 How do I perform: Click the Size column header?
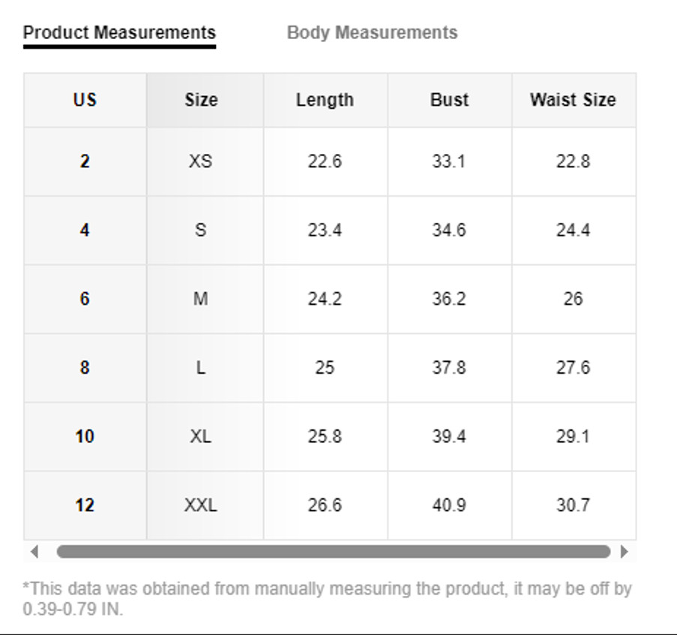tap(201, 100)
